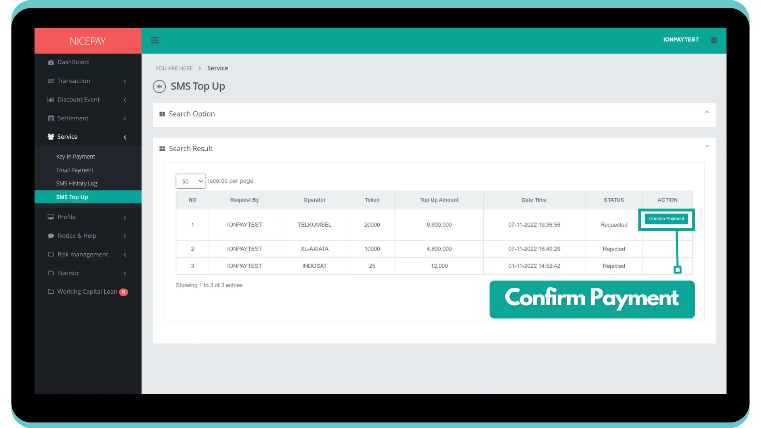Click the XL-AXIATA operator cell
761x428 pixels.
(314, 249)
